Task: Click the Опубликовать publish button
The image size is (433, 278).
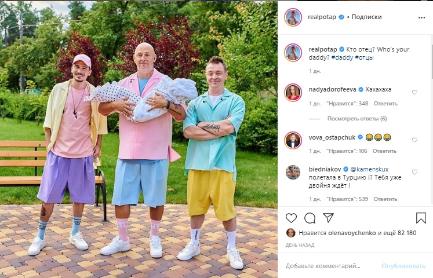Action: [x=403, y=266]
